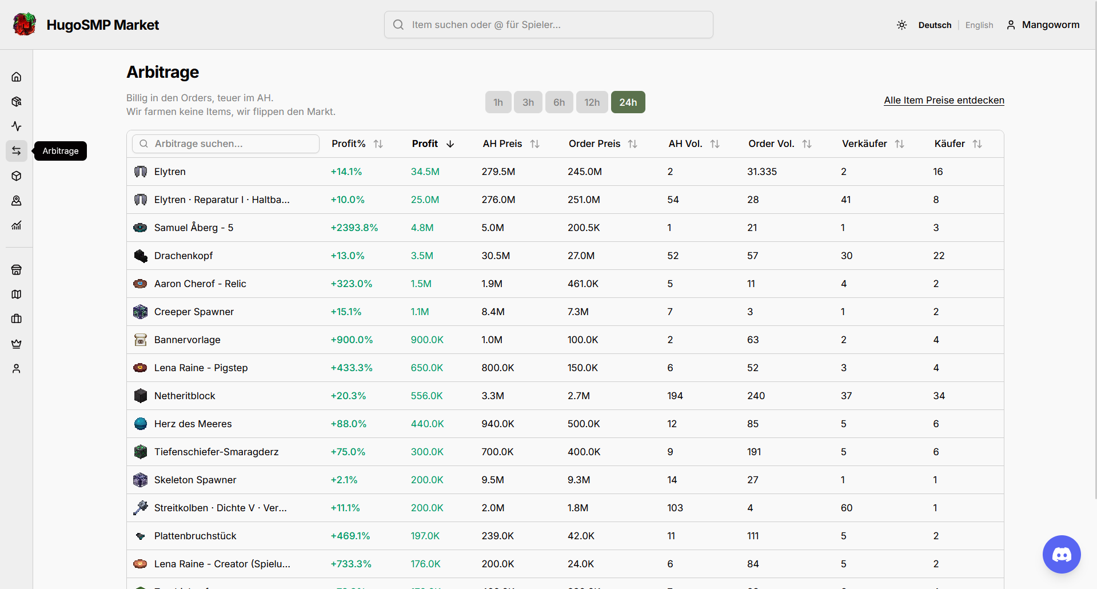Click the 34.5M profit value
Screen dimensions: 1097x589
pyautogui.click(x=425, y=172)
